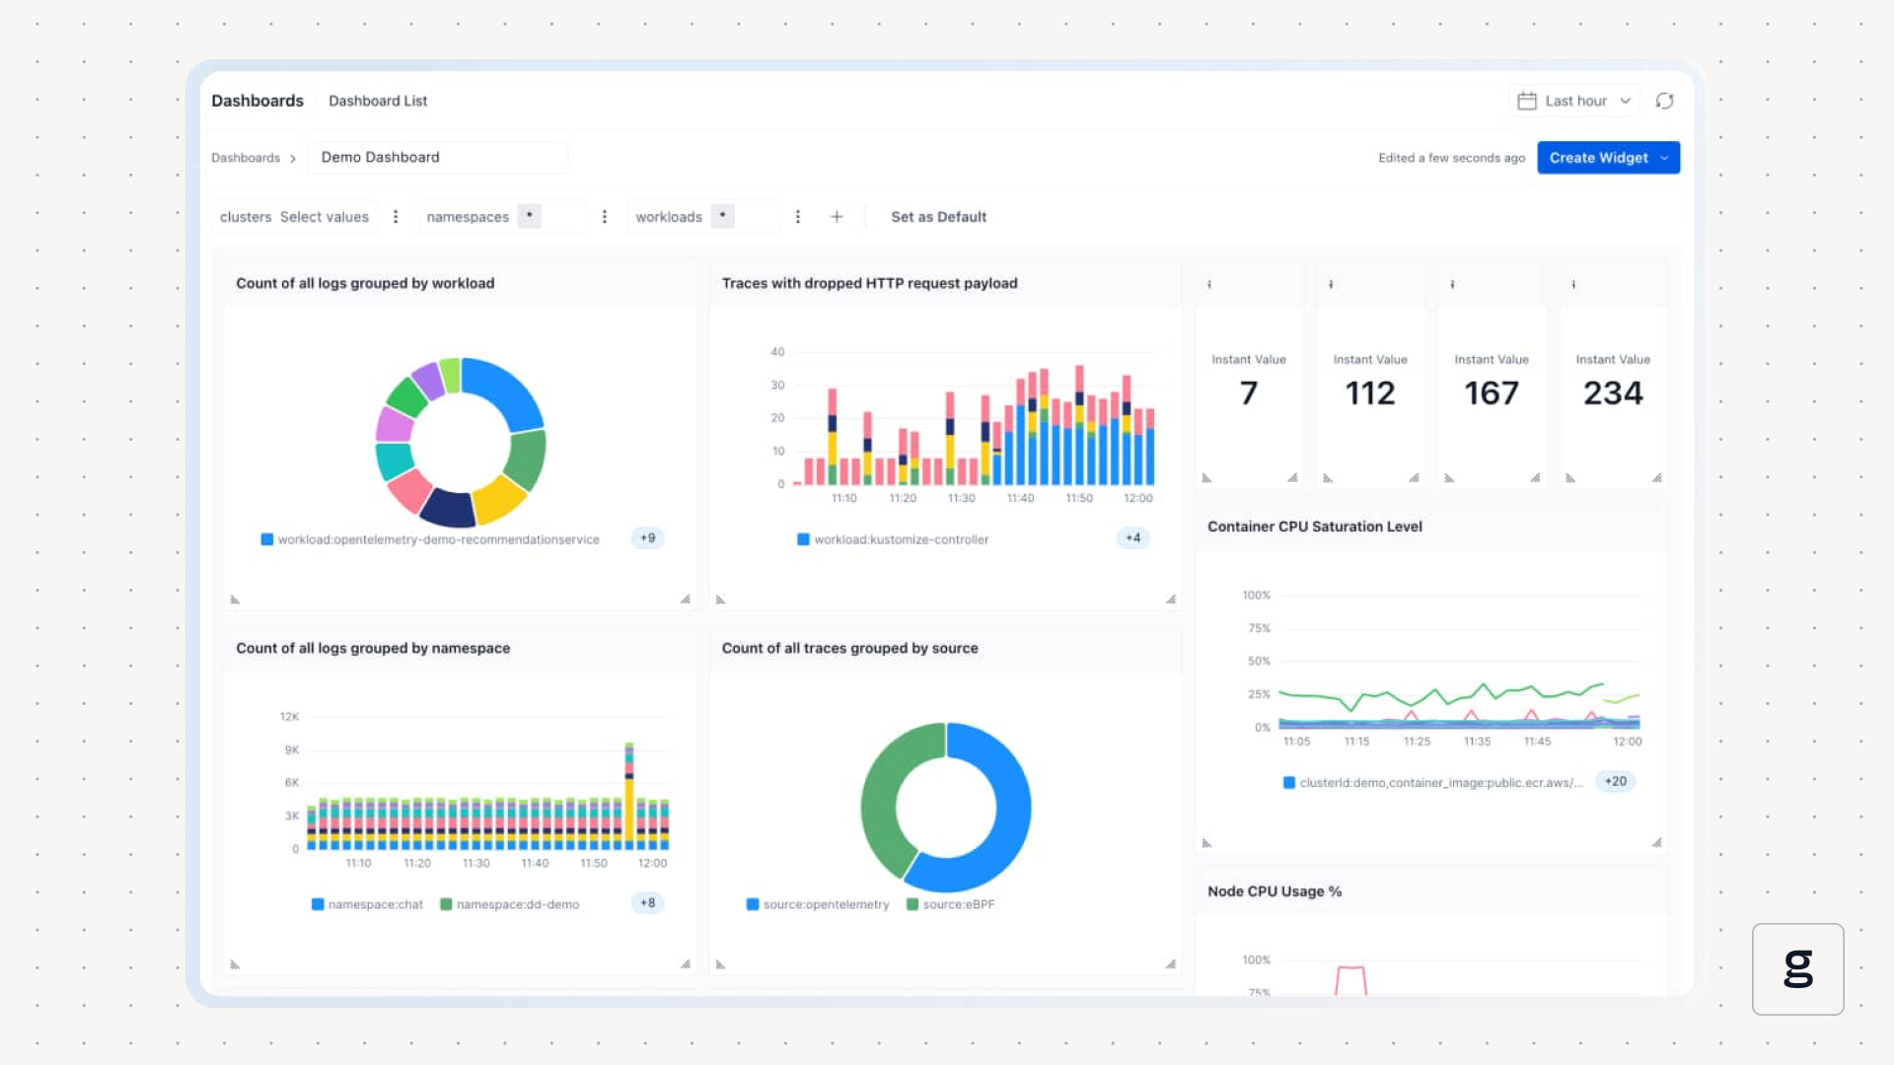Viewport: 1894px width, 1065px height.
Task: Click info icon on the 234 widget
Action: (1573, 284)
